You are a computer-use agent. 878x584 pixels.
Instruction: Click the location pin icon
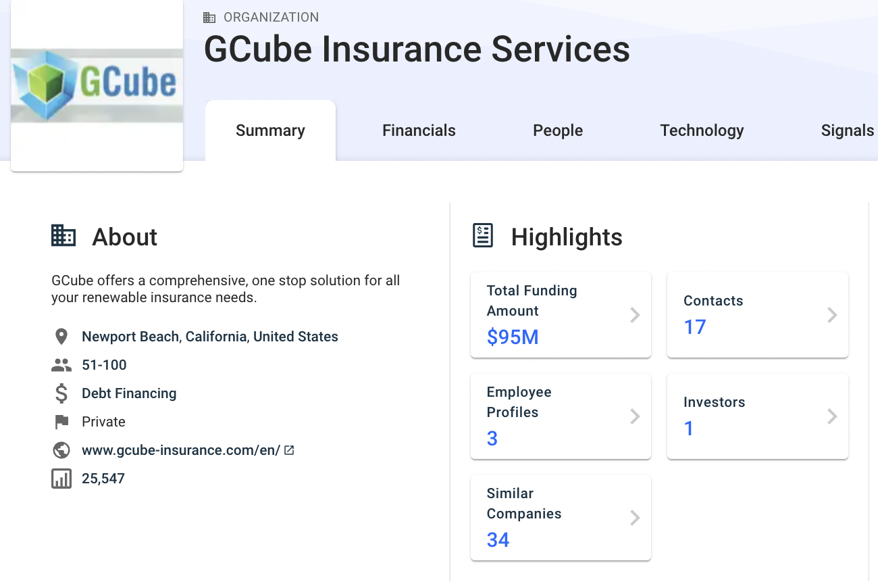[x=61, y=337]
